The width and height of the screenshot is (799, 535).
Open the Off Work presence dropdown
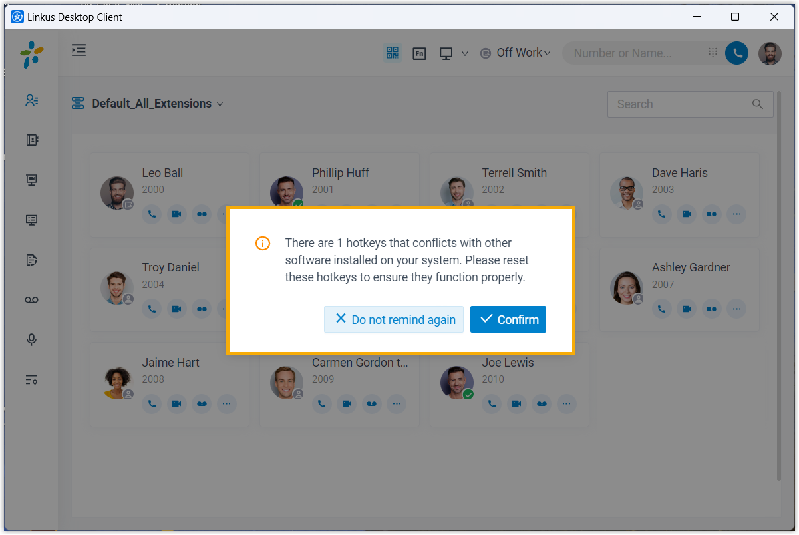coord(516,53)
